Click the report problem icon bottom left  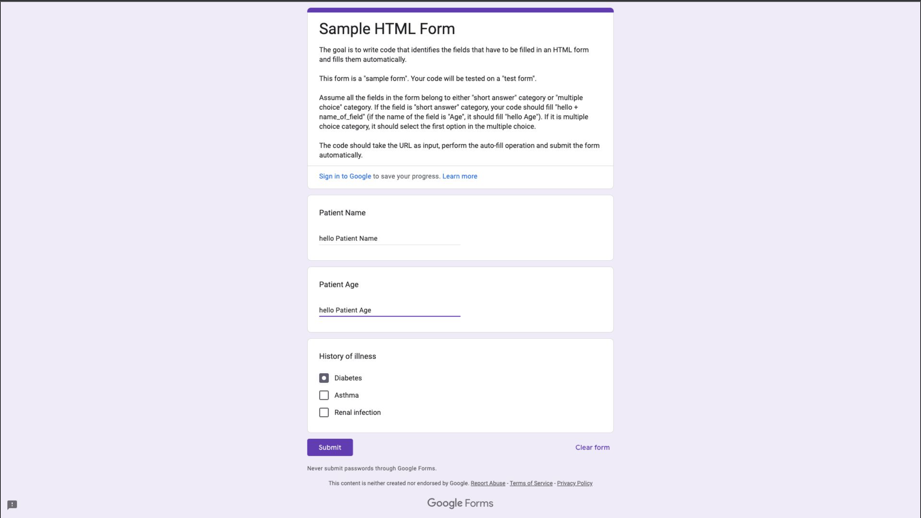[13, 505]
